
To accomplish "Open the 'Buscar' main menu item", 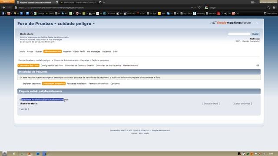I will 39,52.
